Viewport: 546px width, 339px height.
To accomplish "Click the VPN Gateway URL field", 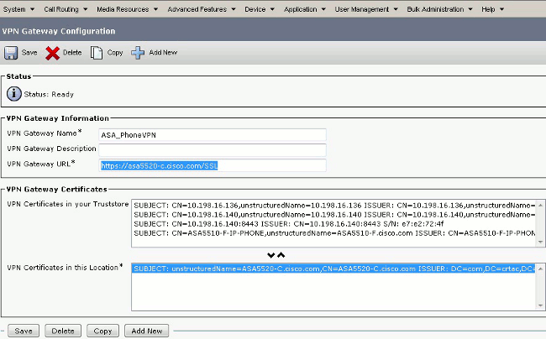I will (x=213, y=165).
